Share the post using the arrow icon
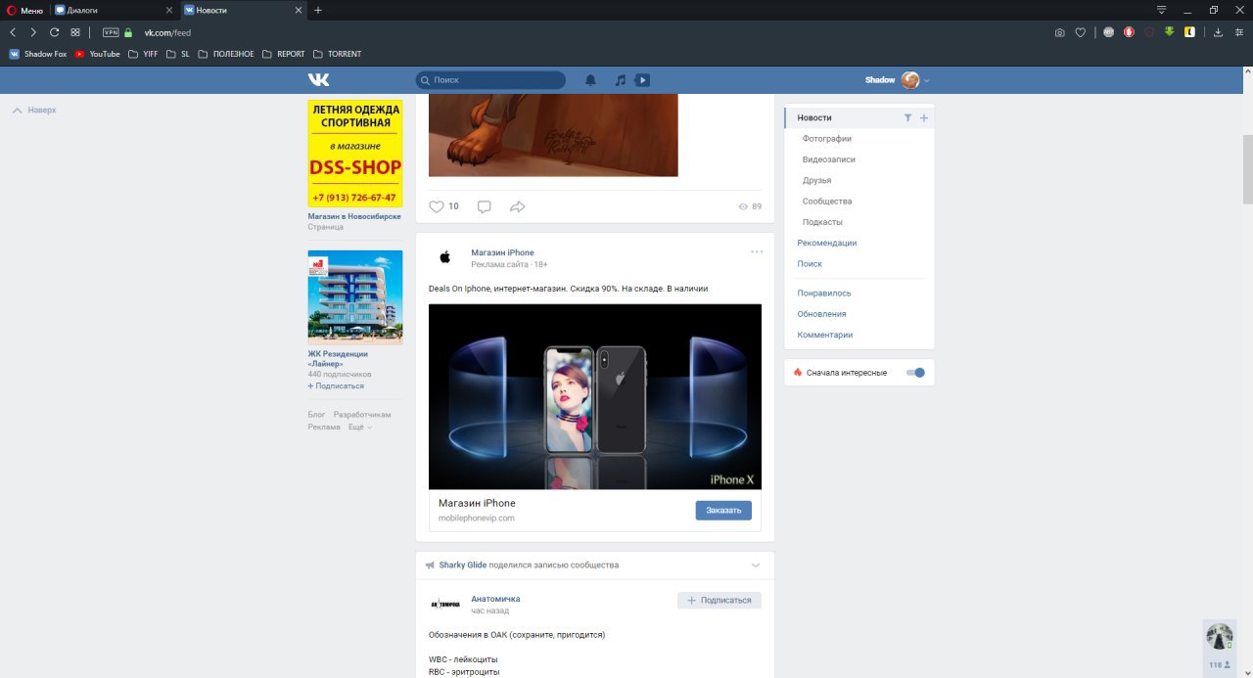This screenshot has height=678, width=1253. pyautogui.click(x=518, y=206)
